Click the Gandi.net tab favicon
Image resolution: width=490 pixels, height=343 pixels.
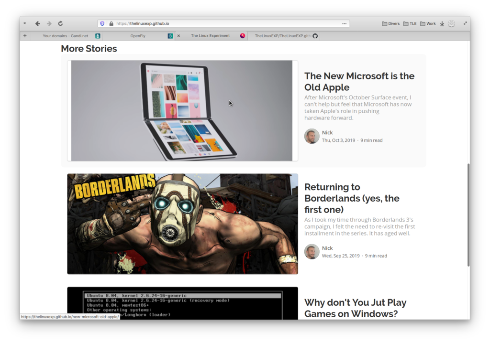pyautogui.click(x=98, y=36)
